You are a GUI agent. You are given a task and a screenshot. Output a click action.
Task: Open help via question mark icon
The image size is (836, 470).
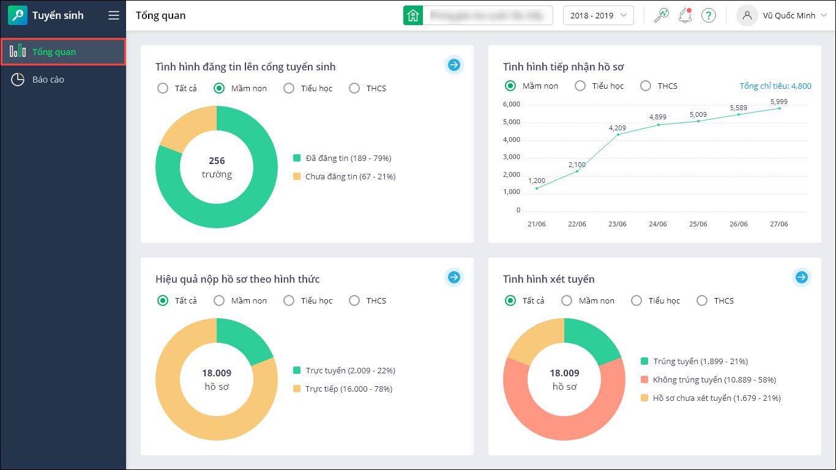point(709,15)
